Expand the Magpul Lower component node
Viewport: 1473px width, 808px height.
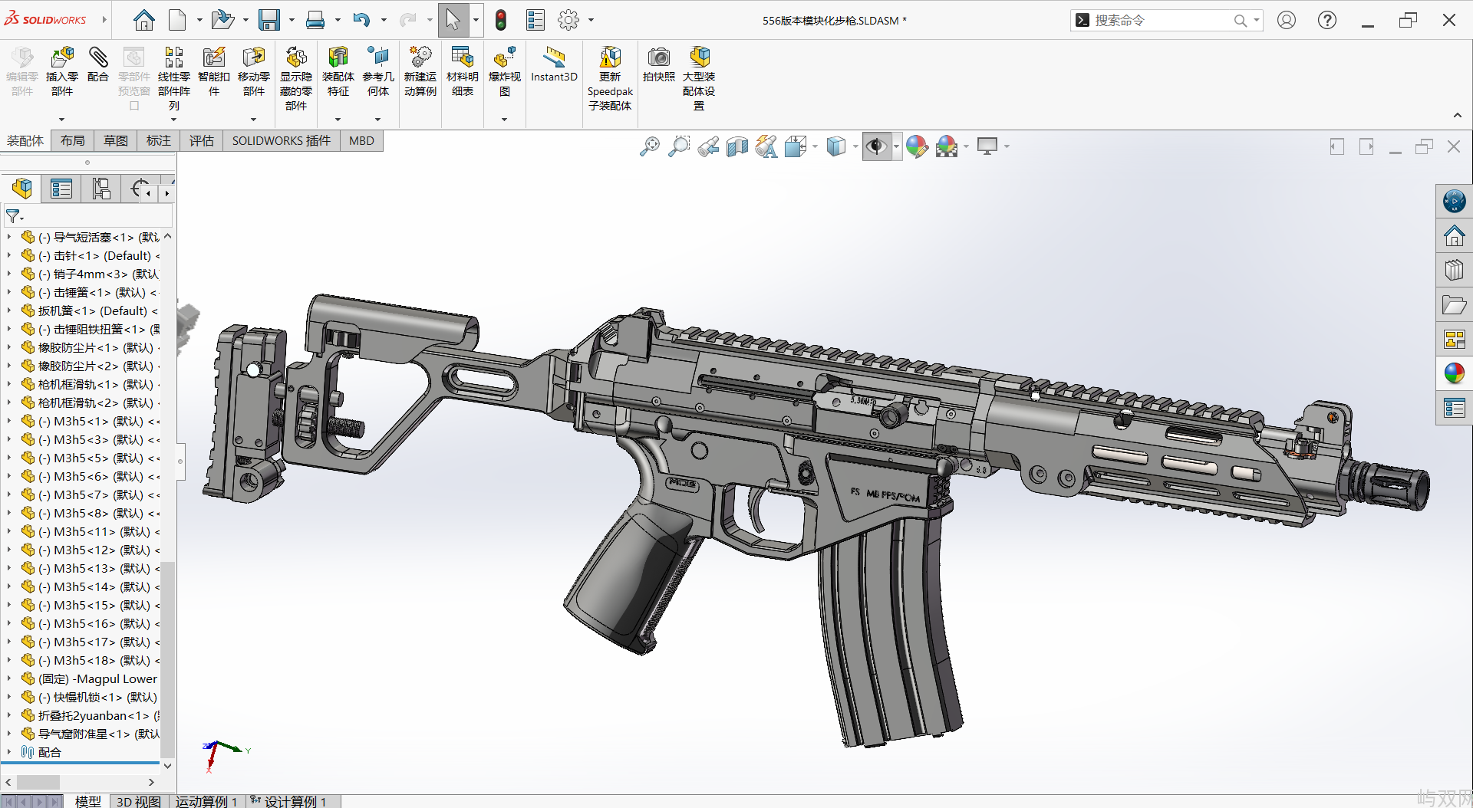point(8,679)
